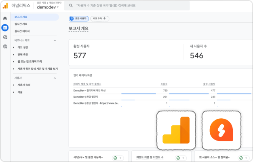Click the 인기 페이지/화면 card title

tap(82, 75)
